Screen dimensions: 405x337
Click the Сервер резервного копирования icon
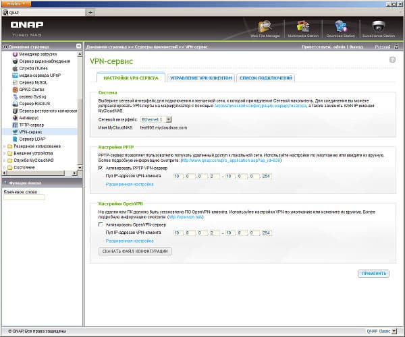[15, 111]
